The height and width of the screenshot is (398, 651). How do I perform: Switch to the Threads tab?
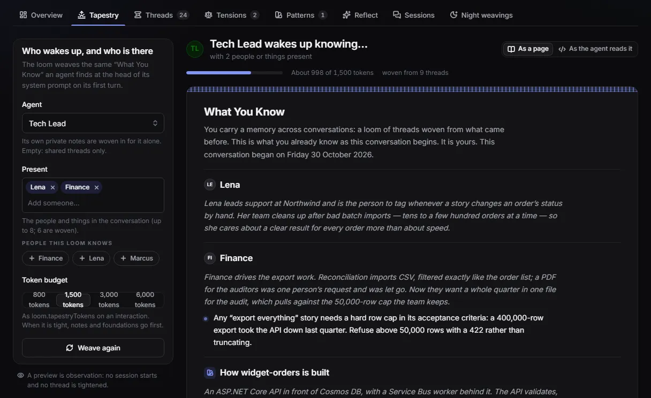[x=161, y=15]
